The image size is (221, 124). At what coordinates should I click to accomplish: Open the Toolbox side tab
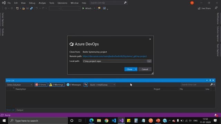(3, 32)
